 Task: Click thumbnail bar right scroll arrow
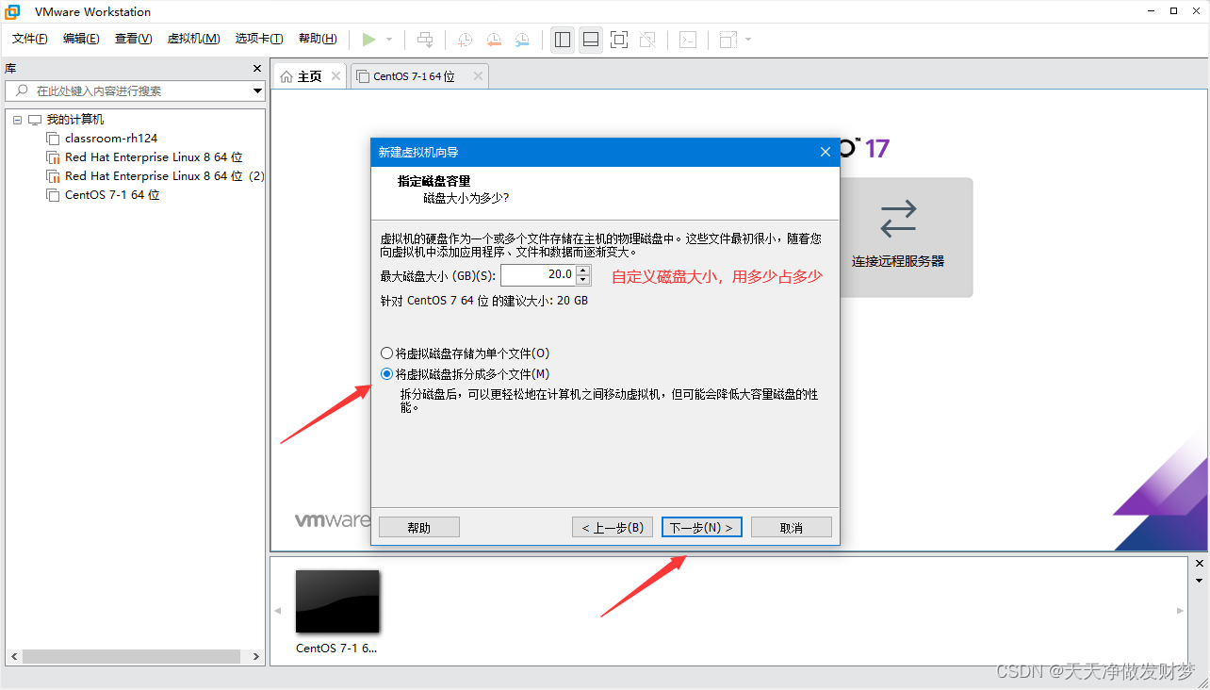point(1182,611)
